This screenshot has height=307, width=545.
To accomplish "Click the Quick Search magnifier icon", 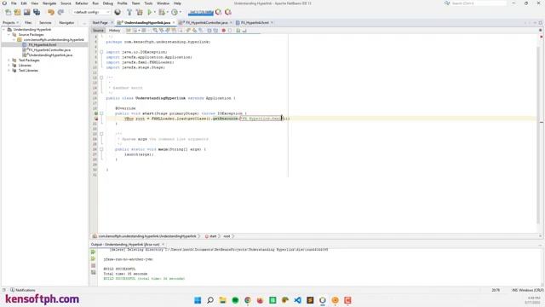I will click(x=447, y=3).
